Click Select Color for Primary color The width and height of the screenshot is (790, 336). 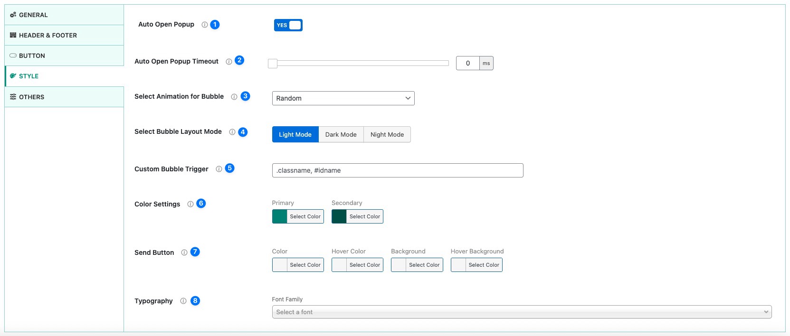305,216
